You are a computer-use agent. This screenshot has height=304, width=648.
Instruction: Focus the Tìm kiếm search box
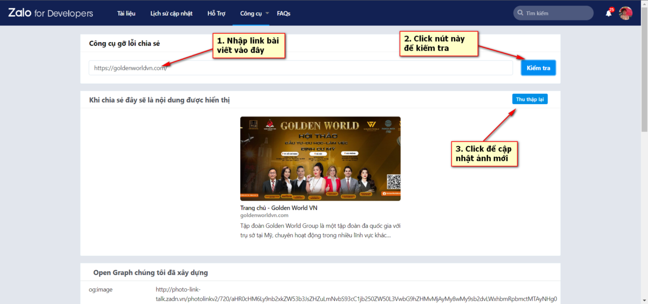pos(553,13)
